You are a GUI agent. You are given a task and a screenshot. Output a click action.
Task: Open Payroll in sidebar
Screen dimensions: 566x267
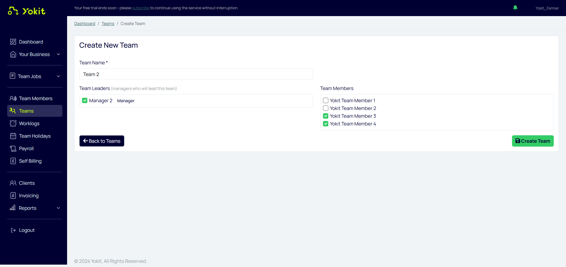point(35,148)
